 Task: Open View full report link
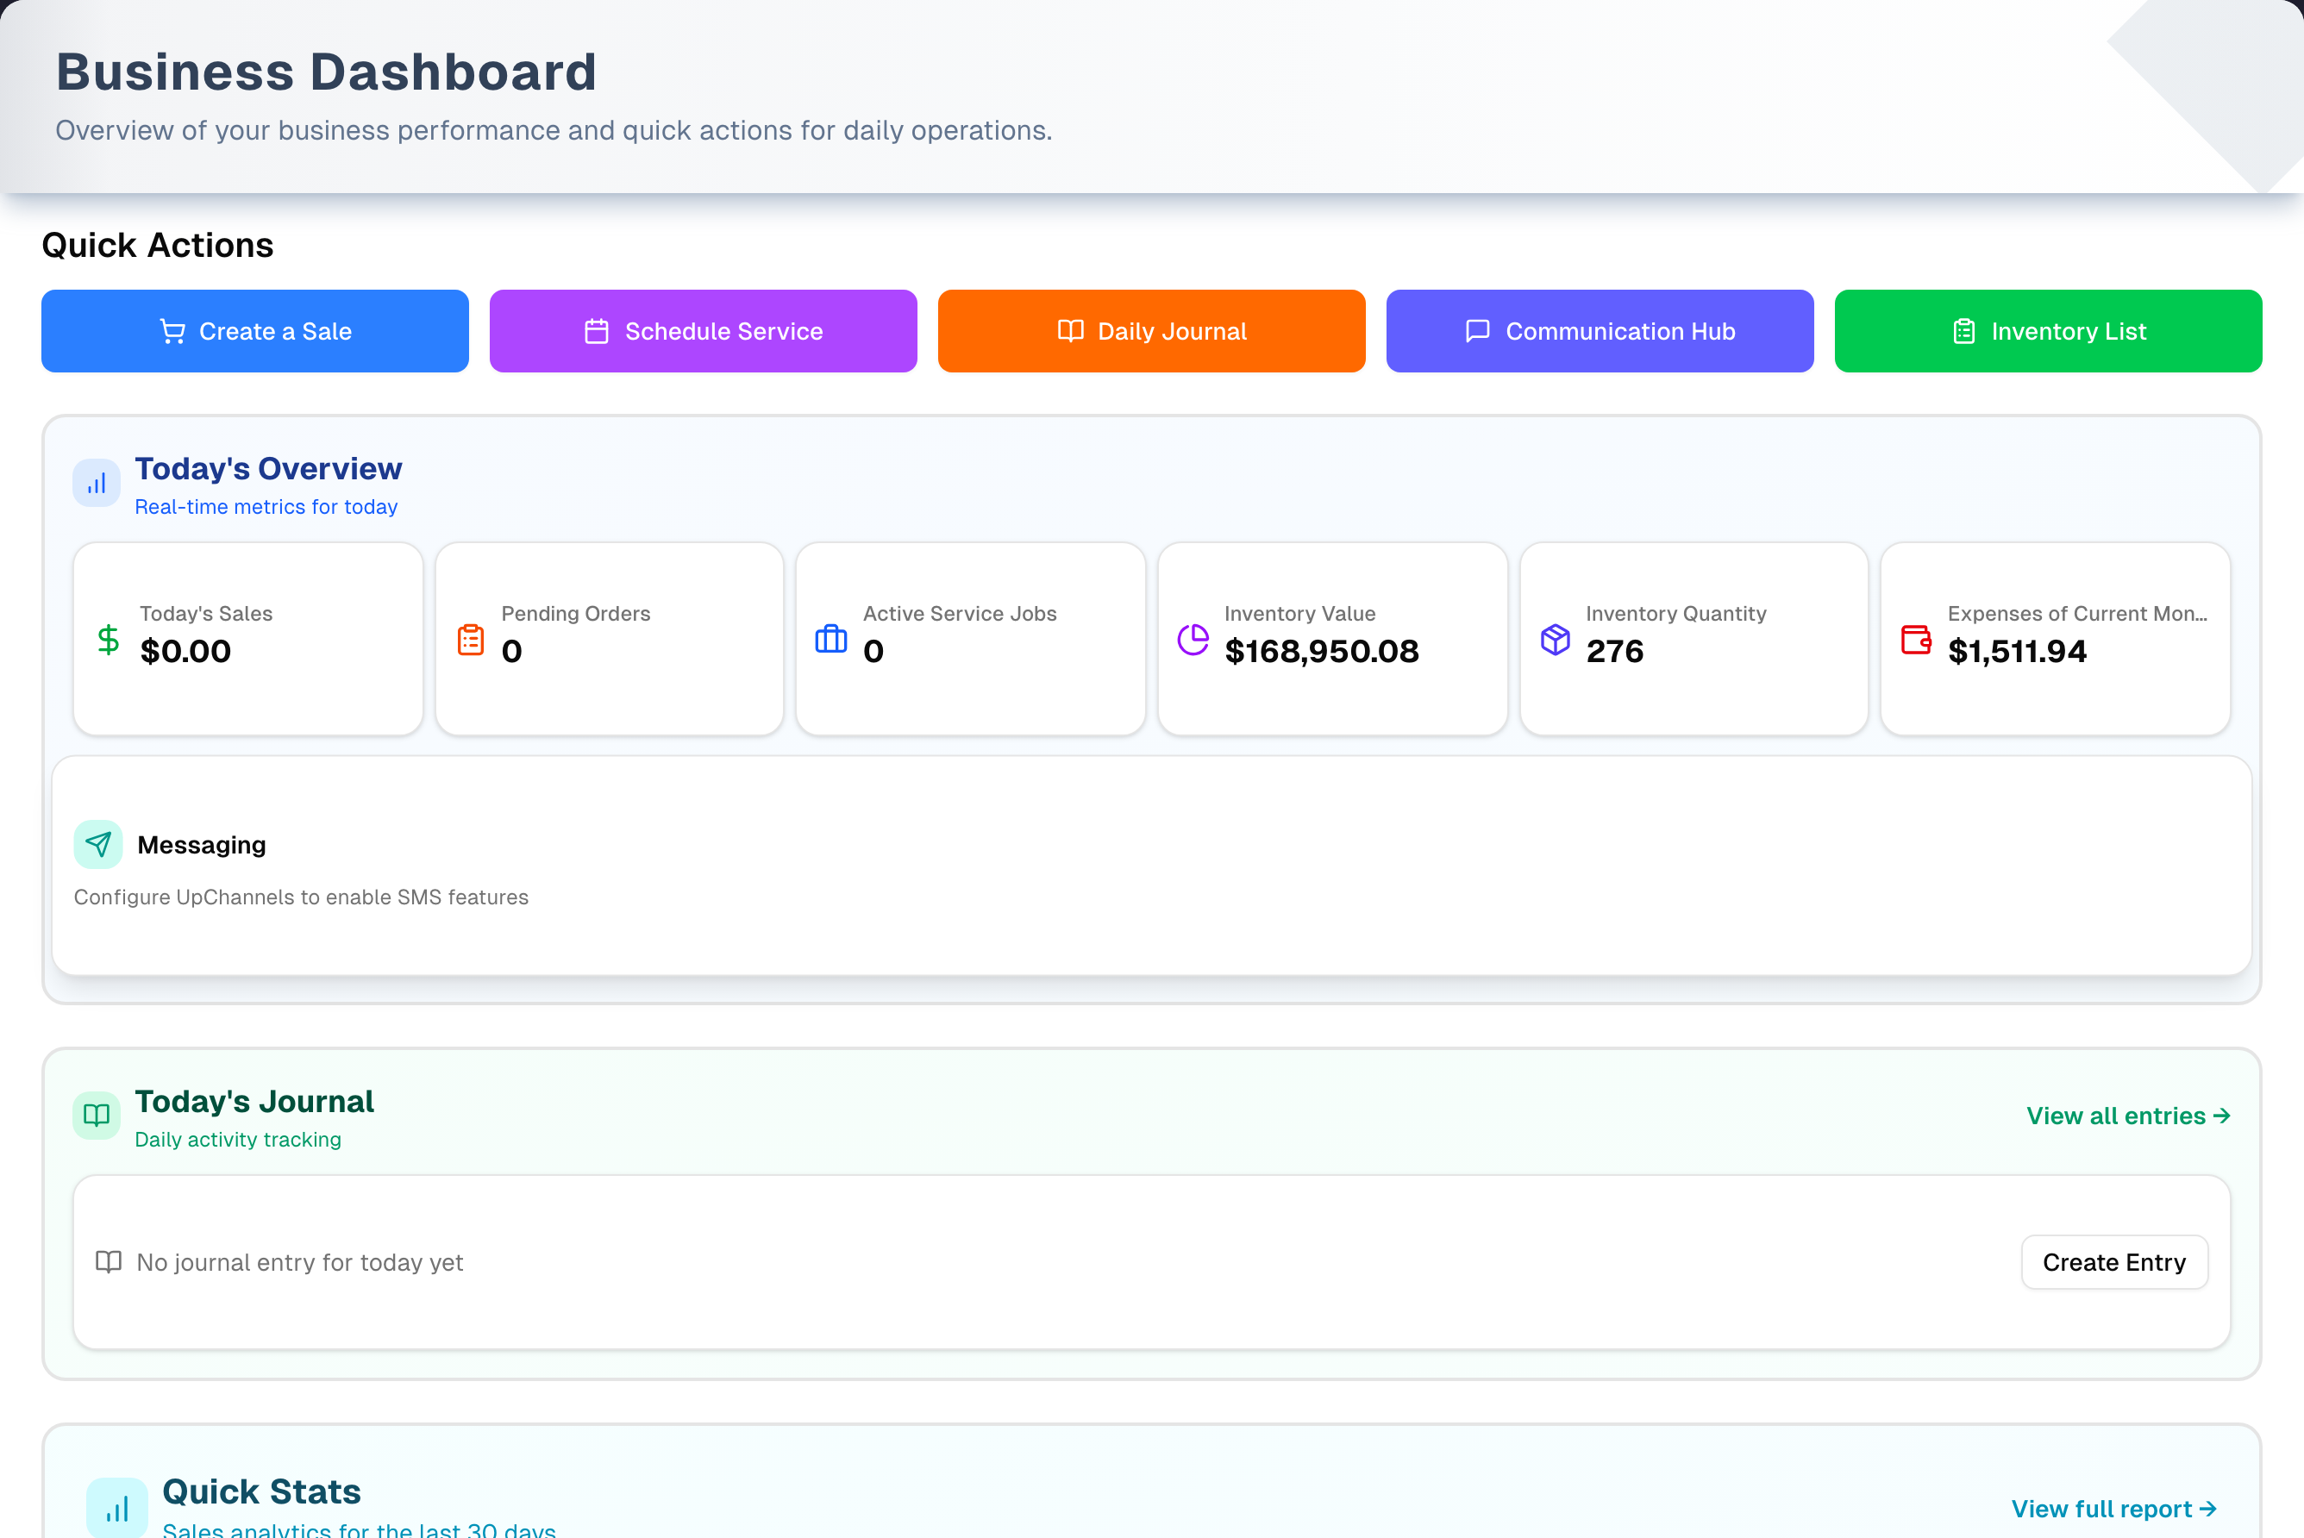click(x=2113, y=1508)
